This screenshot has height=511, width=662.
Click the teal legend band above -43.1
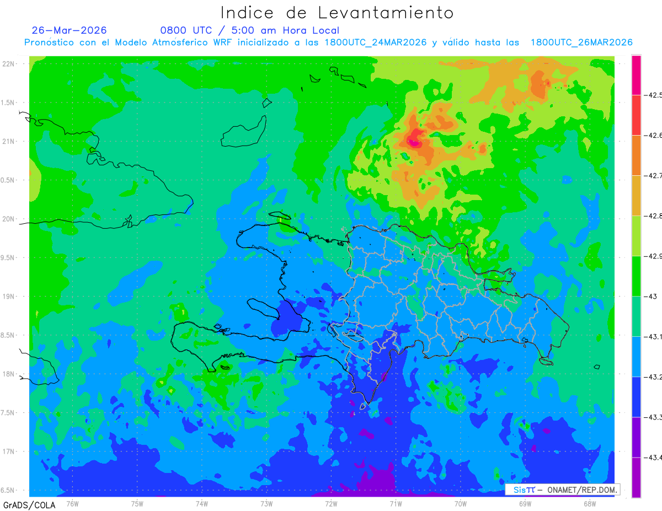pos(636,316)
